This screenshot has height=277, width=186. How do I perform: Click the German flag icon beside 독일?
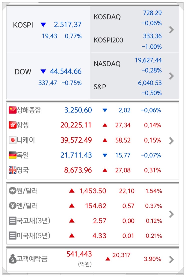[12, 155]
